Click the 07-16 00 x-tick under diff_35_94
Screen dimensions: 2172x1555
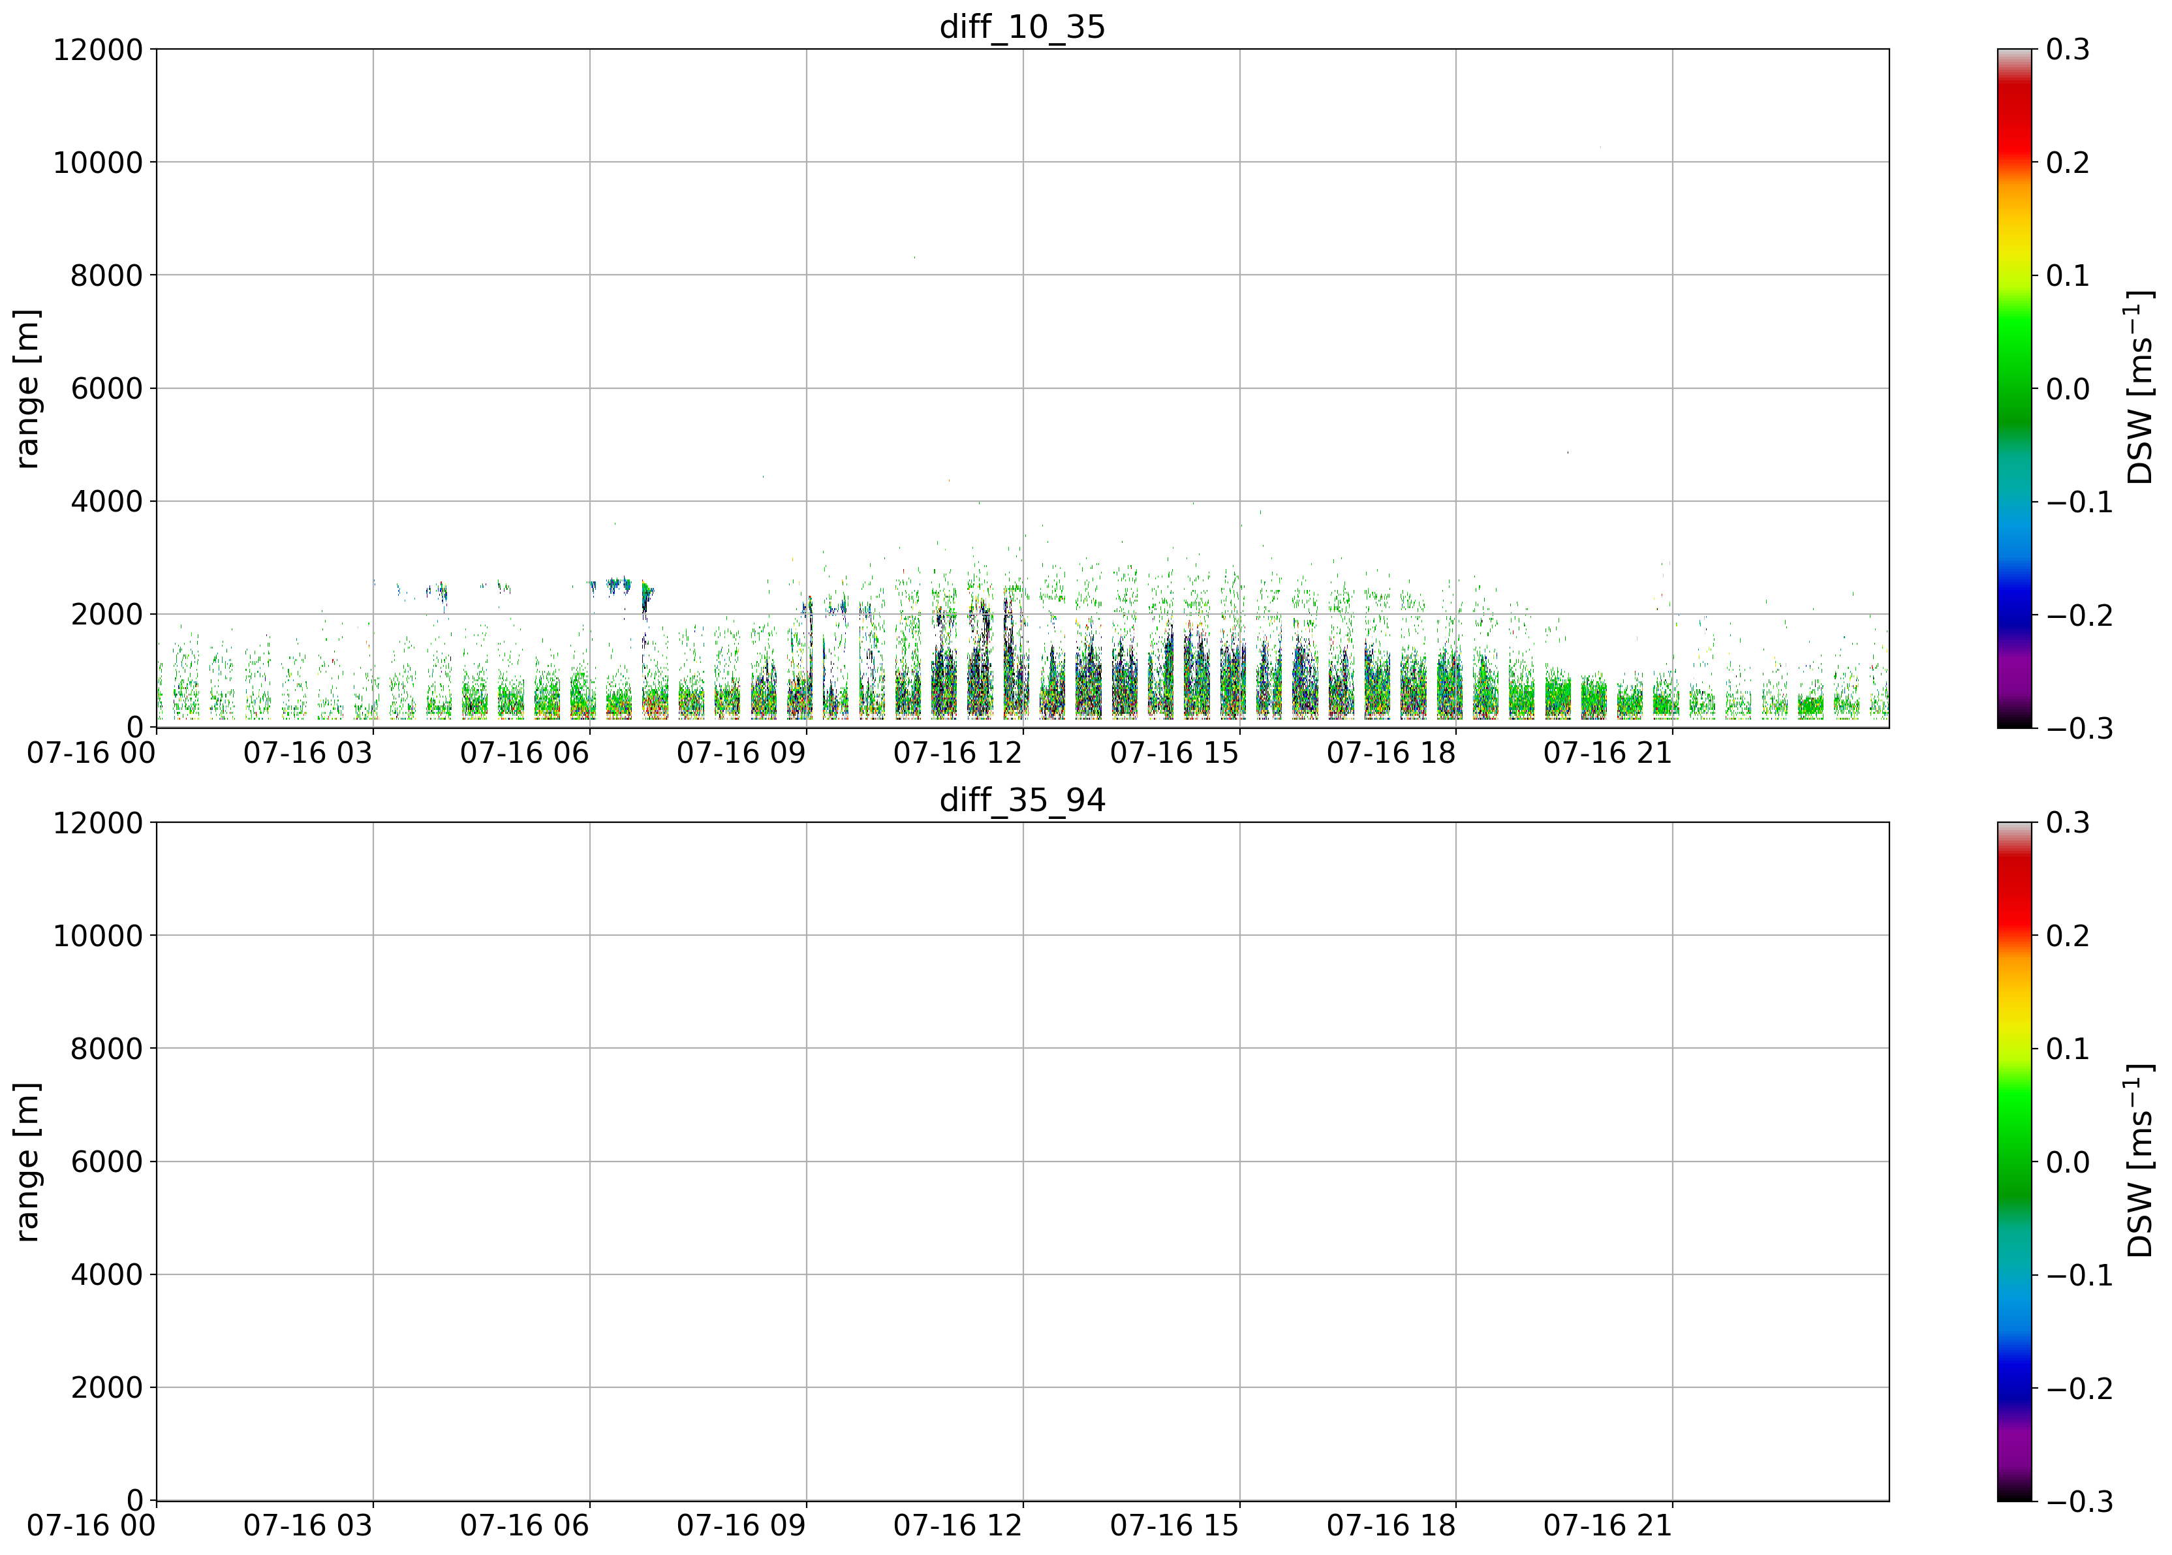(x=91, y=1526)
